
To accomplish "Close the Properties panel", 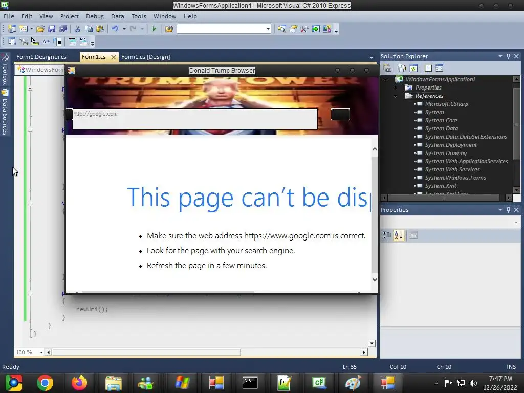I will (516, 209).
